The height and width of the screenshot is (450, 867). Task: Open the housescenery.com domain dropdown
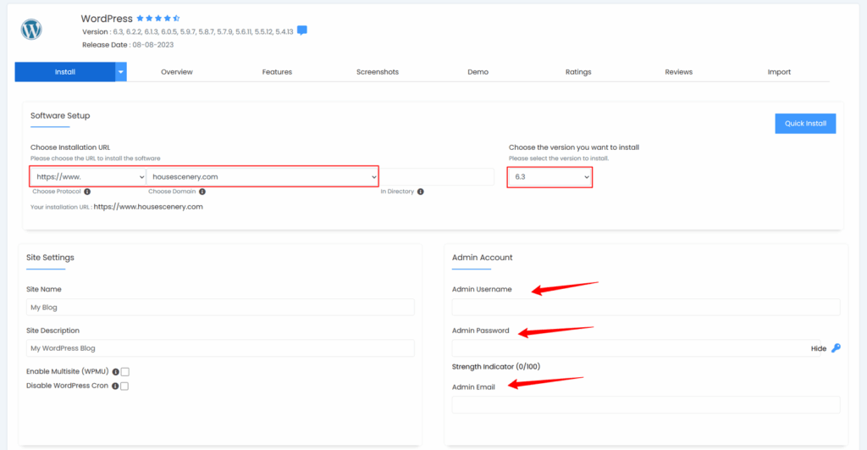click(x=262, y=176)
